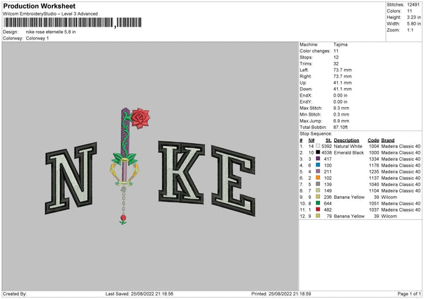Click the design name 'nike rose eternelle 5,8 in'

[x=51, y=32]
